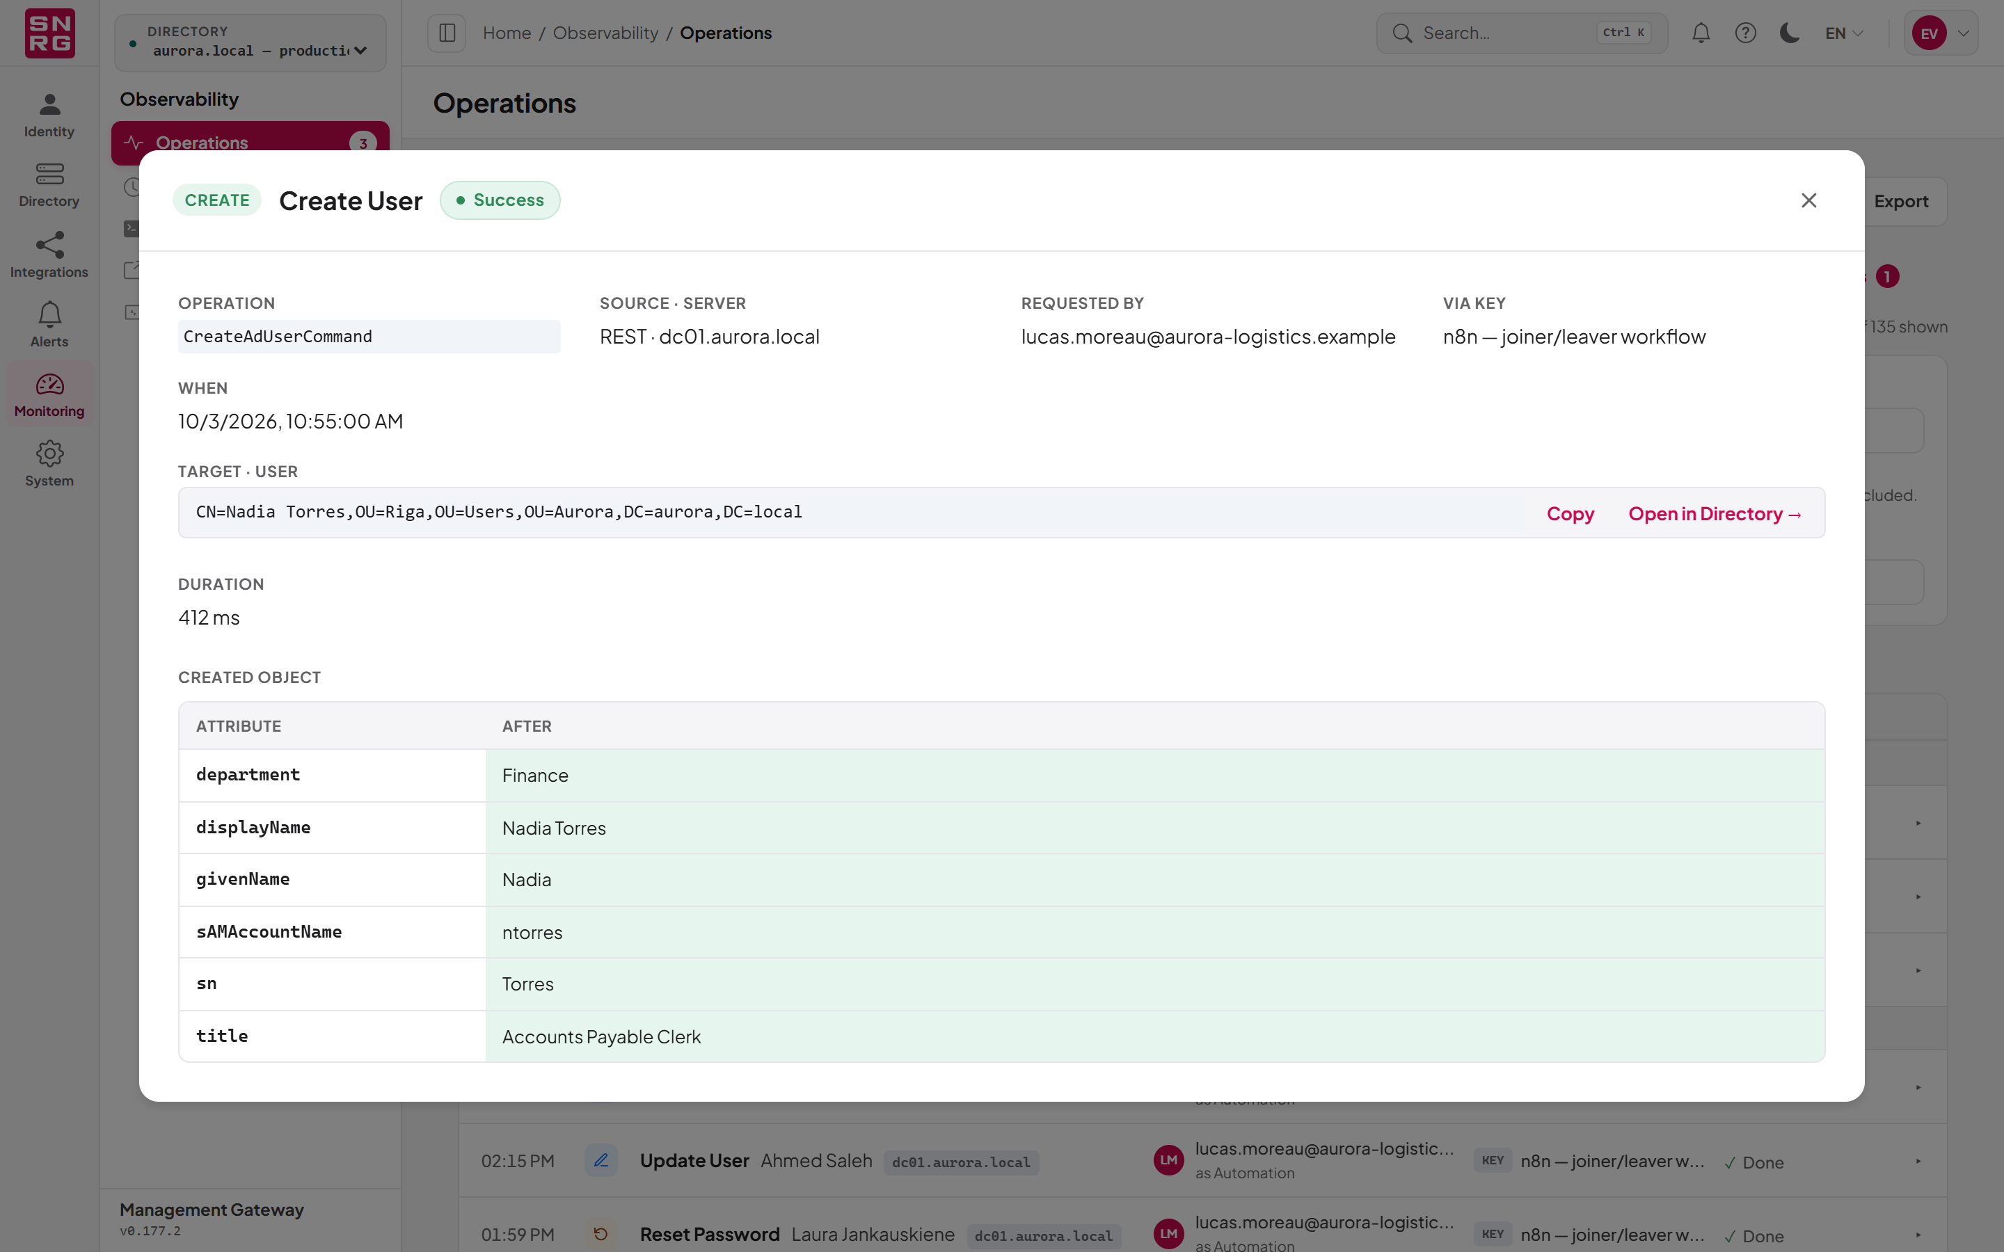Viewport: 2004px width, 1252px height.
Task: Click requester lucas.moreau@aurora-logistics.example in dialog
Action: point(1208,336)
